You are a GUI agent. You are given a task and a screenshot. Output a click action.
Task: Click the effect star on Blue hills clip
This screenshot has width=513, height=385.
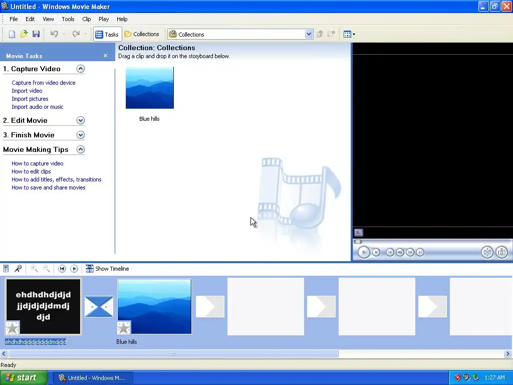pos(124,328)
